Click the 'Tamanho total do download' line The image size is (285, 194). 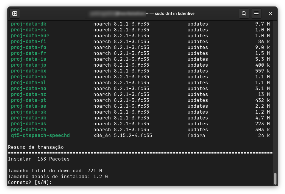tap(55, 171)
